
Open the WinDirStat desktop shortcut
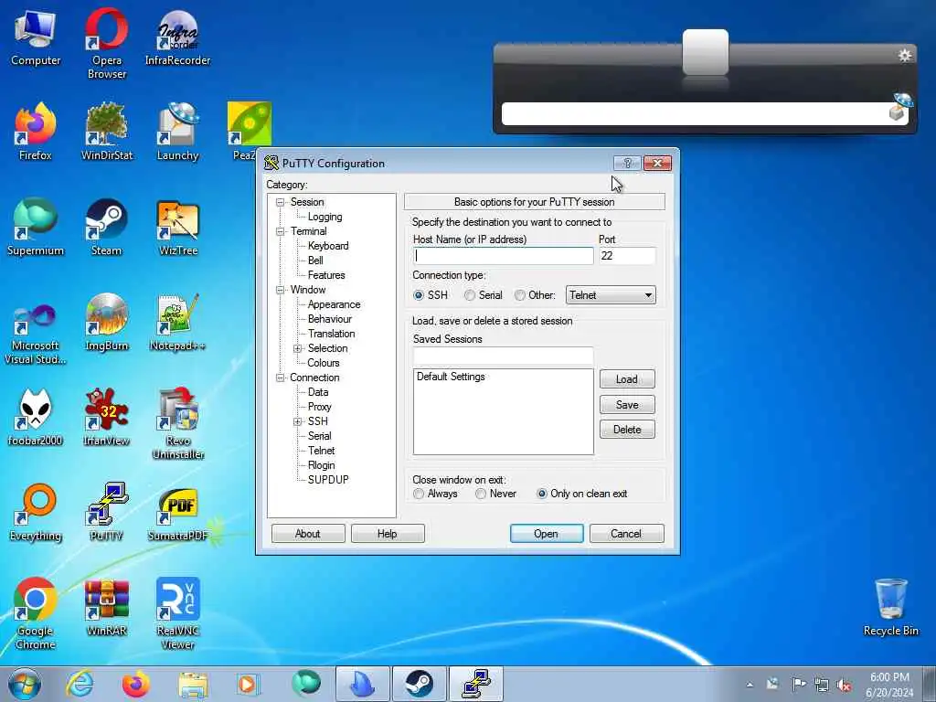pyautogui.click(x=106, y=132)
